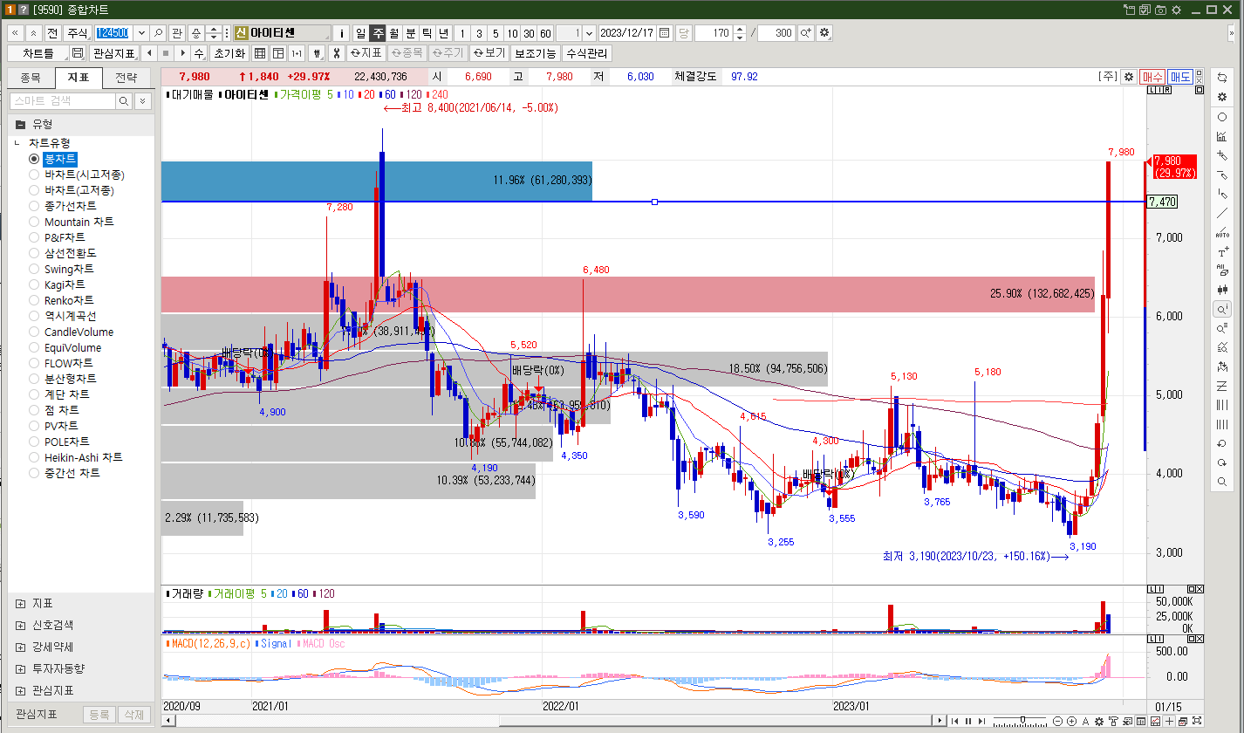Select the trend line drawing tool
Screen dimensions: 1244x733
click(x=1222, y=213)
